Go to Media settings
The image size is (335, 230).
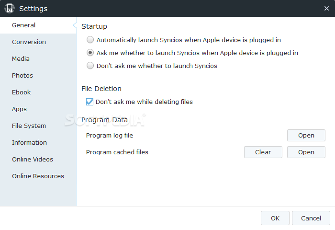coord(38,58)
